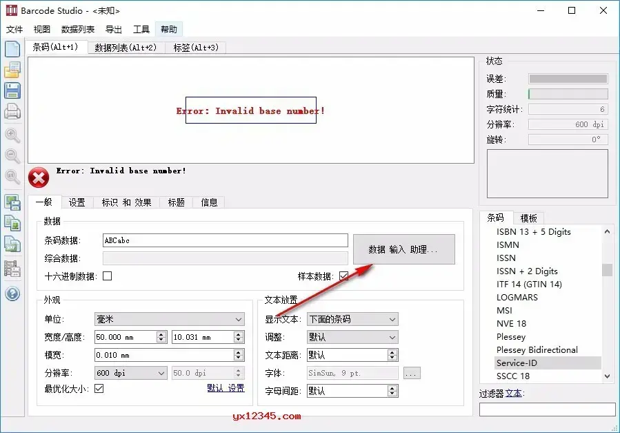Reset zoom to actual size icon
The height and width of the screenshot is (433, 620).
[12, 177]
